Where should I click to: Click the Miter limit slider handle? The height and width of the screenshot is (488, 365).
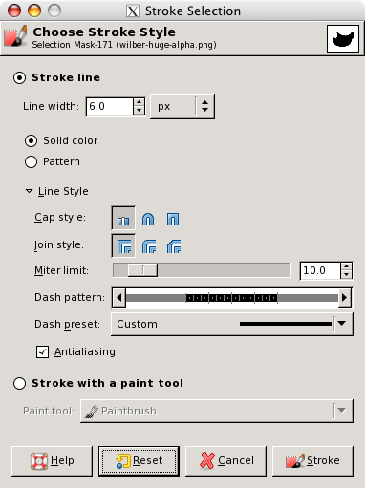142,270
